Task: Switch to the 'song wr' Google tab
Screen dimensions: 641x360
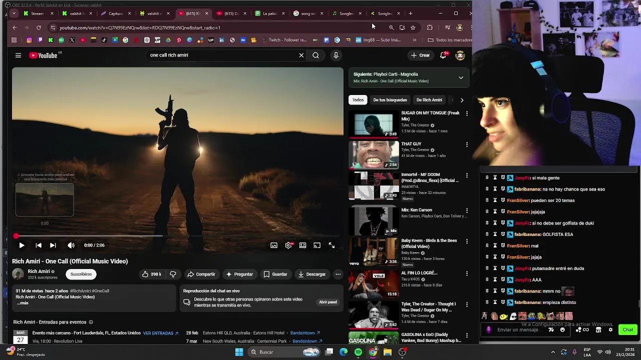Action: point(308,13)
